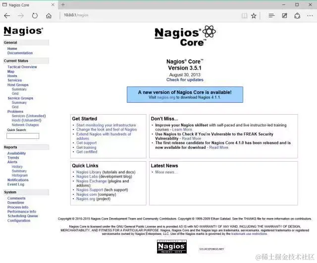Open Notifications report
Image resolution: width=317 pixels, height=263 pixels.
click(18, 180)
